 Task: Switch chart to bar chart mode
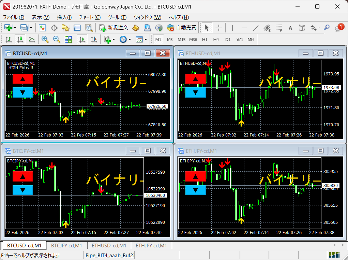point(9,40)
